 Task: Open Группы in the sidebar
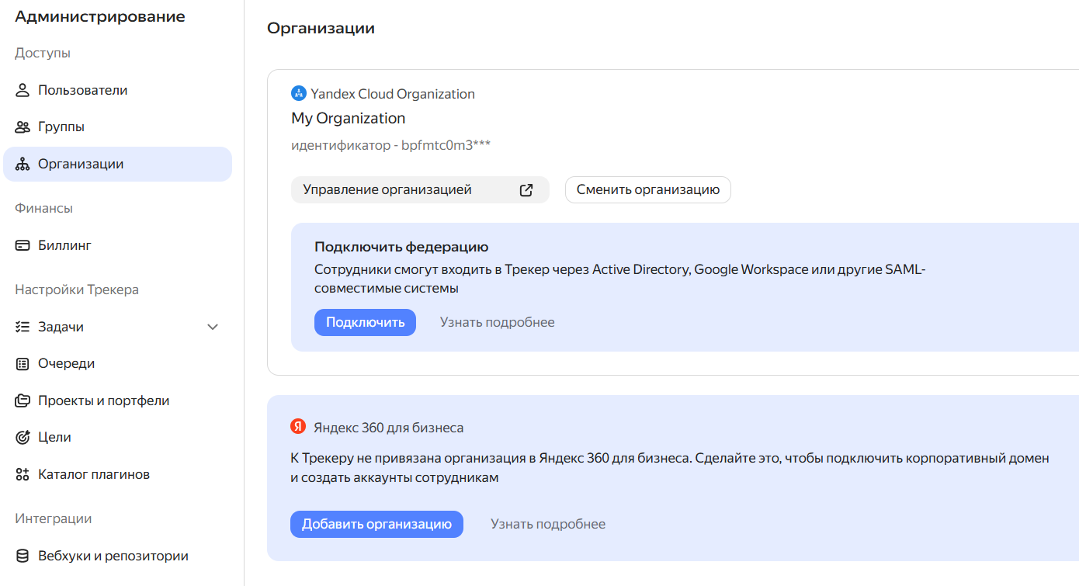coord(118,127)
